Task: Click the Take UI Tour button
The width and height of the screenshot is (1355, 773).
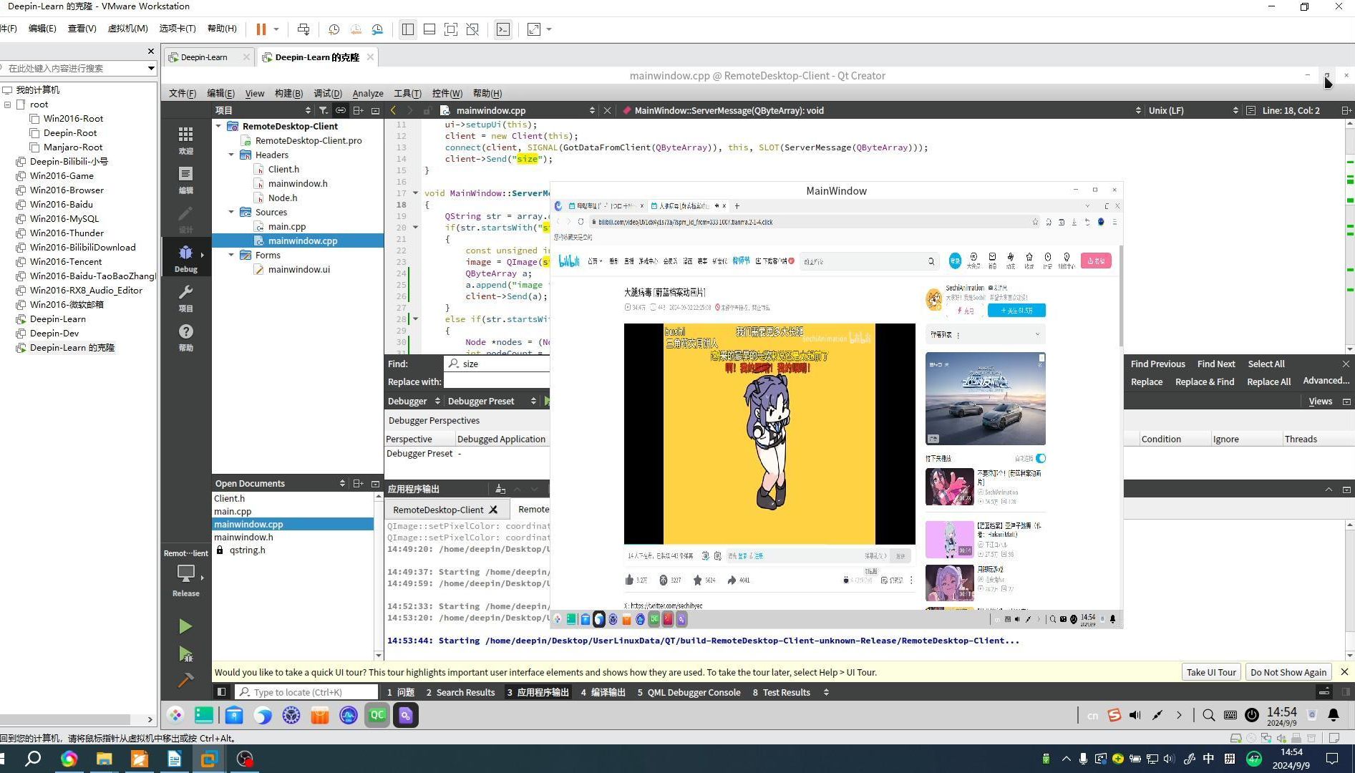Action: tap(1211, 672)
